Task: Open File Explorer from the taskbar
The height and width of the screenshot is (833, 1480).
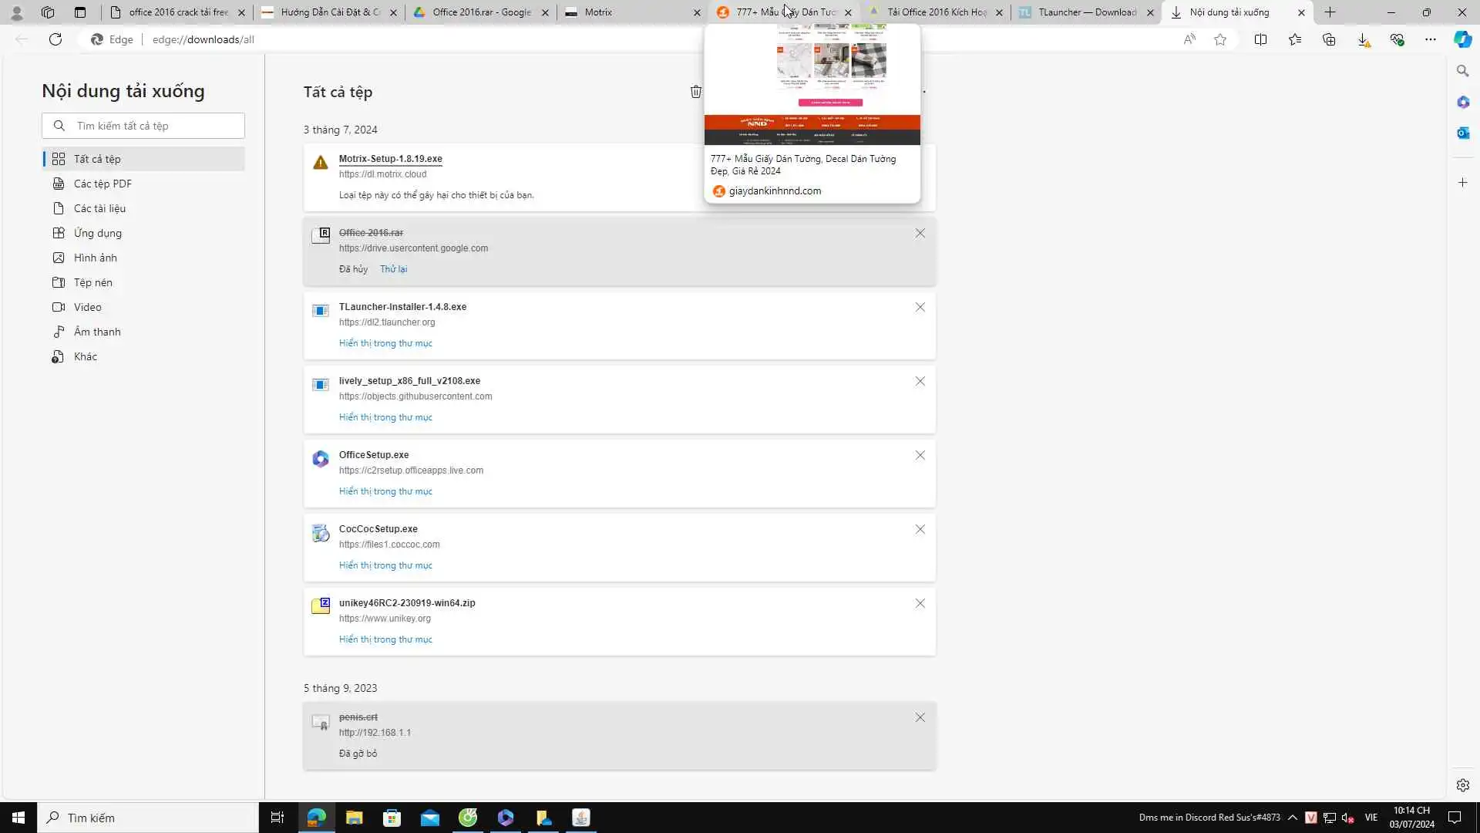Action: (354, 818)
